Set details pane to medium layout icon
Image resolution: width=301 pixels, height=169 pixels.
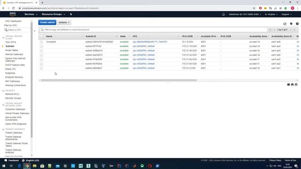(292, 84)
